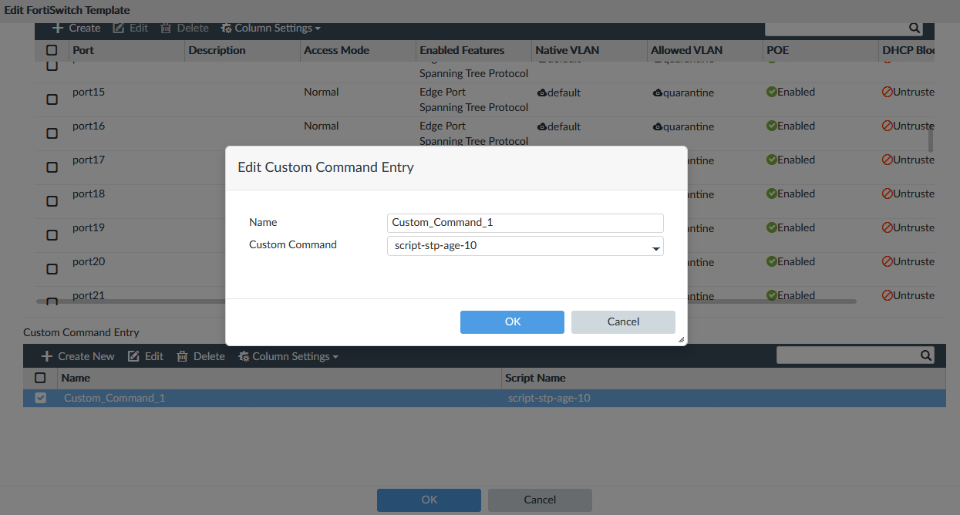Viewport: 960px width, 515px height.
Task: Click the quarantine VLAN icon in port15 row
Action: point(658,93)
